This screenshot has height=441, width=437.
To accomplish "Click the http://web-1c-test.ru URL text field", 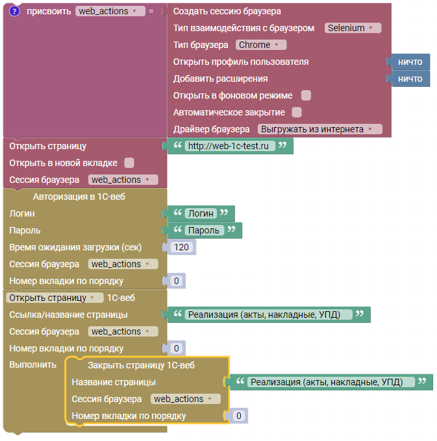I will coord(230,146).
